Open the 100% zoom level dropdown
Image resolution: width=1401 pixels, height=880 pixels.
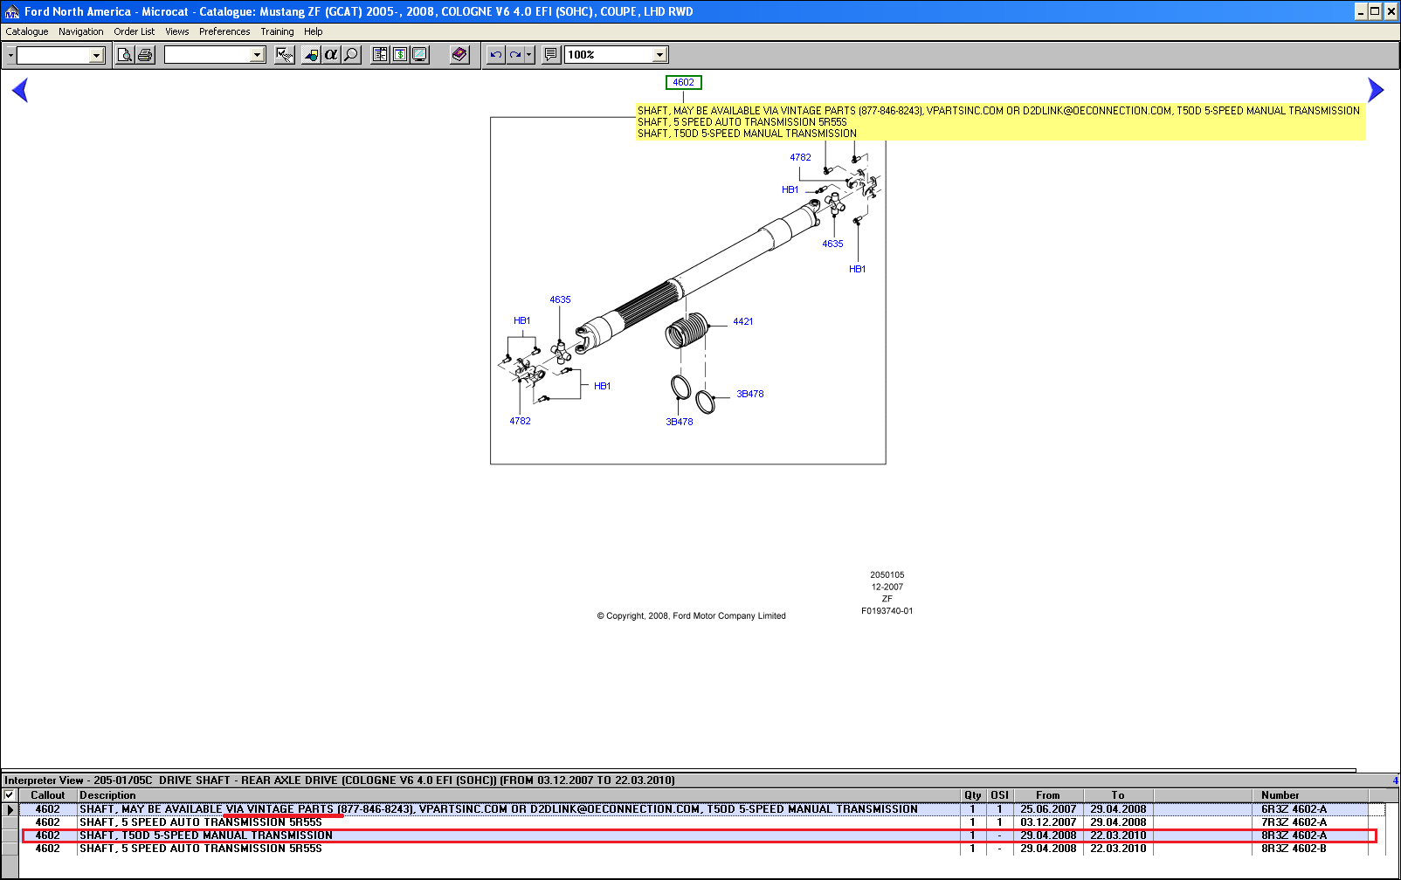tap(660, 55)
